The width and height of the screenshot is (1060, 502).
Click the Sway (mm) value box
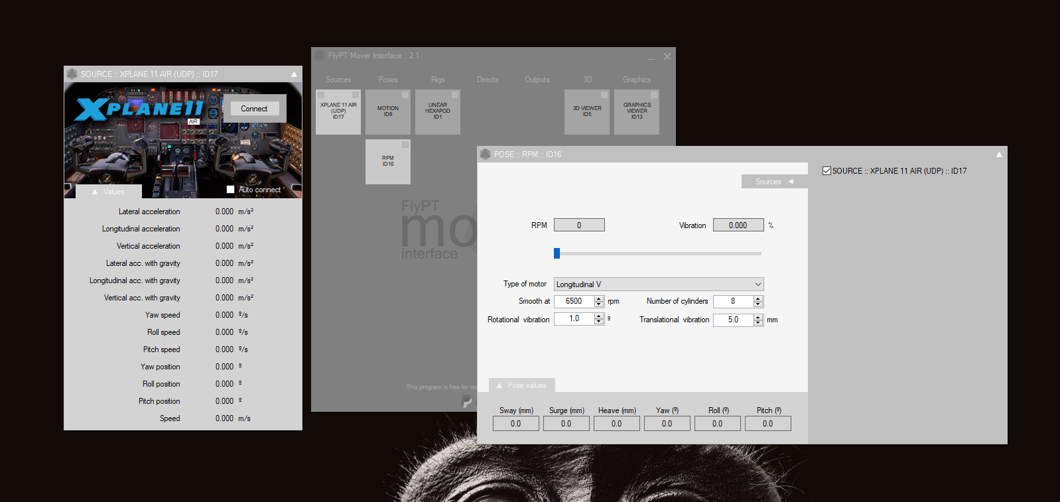click(516, 424)
